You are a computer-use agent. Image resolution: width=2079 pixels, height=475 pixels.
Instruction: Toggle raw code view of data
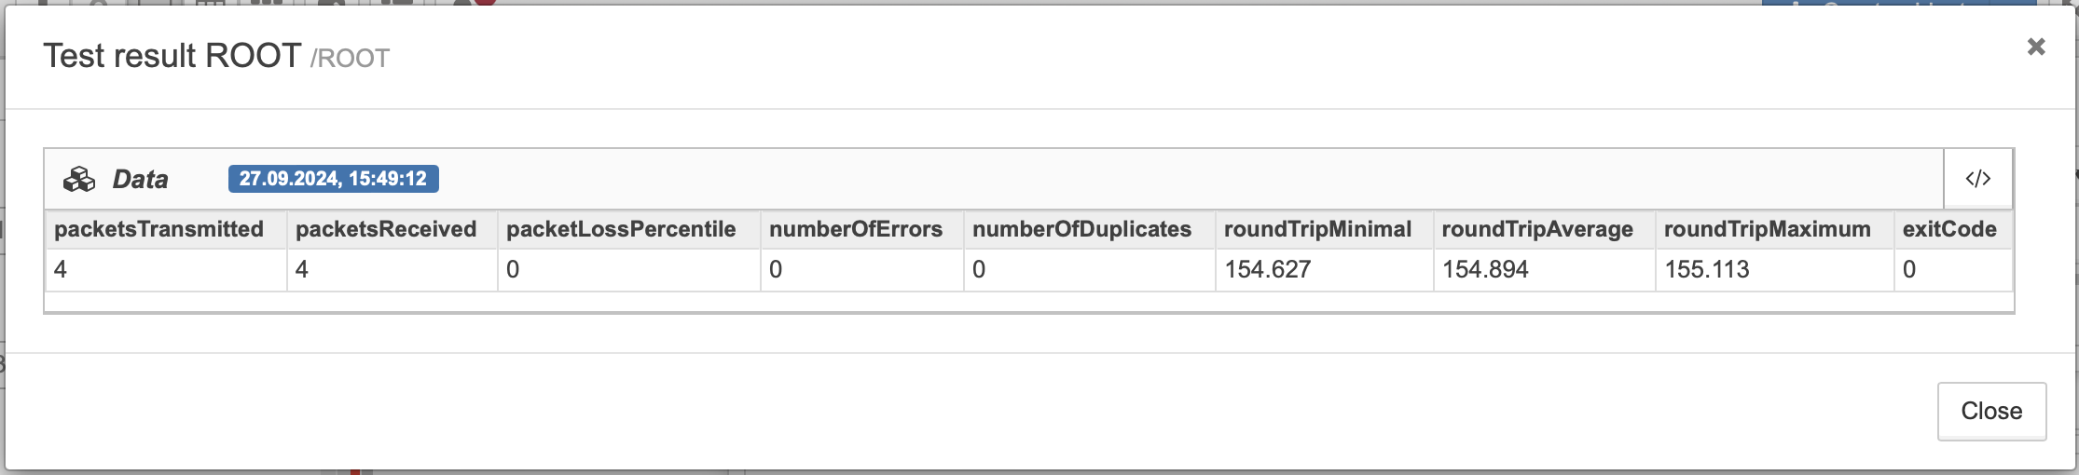point(1977,179)
